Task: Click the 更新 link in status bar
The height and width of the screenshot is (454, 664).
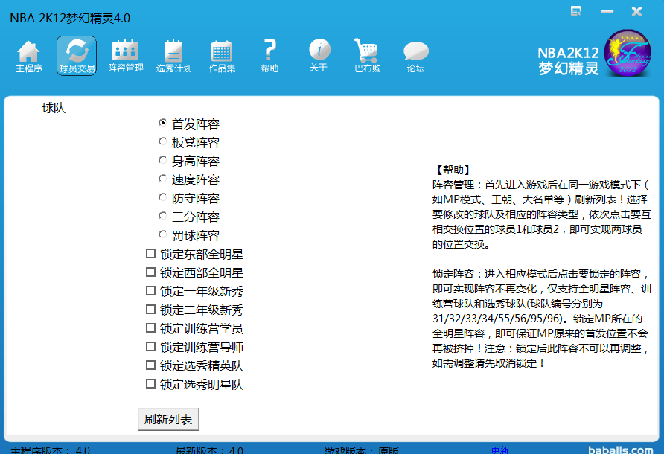Action: click(499, 450)
